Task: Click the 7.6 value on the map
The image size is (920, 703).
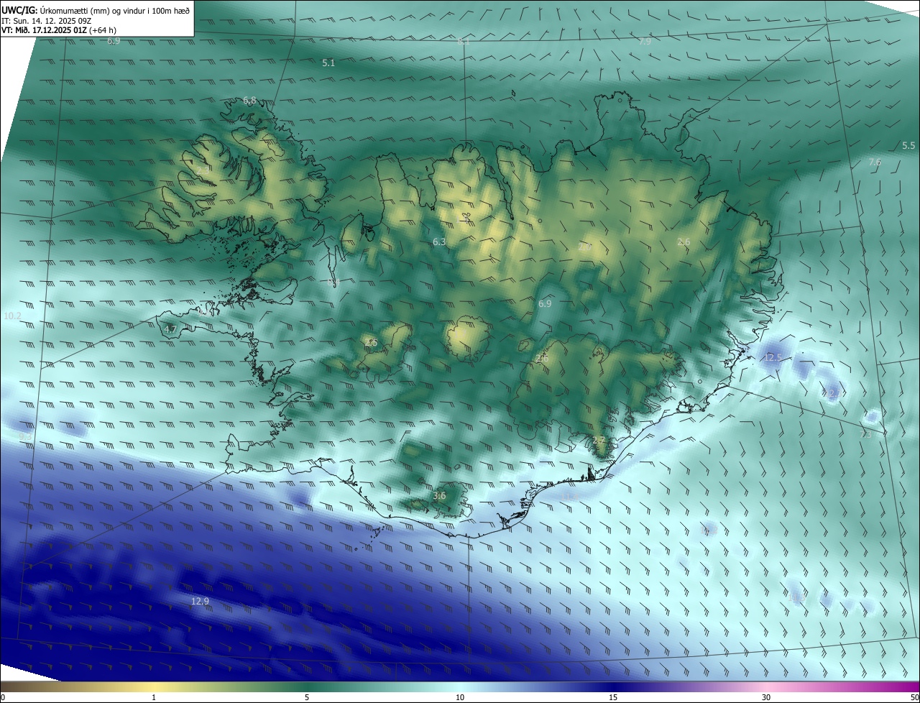Action: click(x=875, y=162)
